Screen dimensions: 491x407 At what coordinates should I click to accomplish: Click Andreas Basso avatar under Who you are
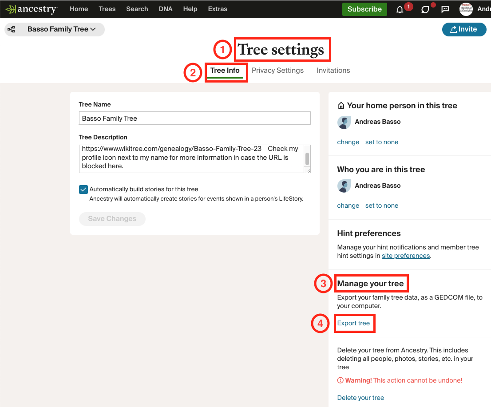point(344,186)
